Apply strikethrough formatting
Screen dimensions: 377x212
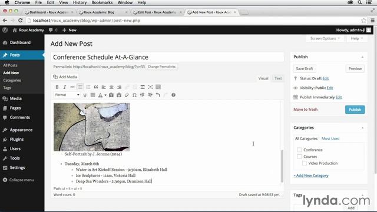[x=72, y=87]
